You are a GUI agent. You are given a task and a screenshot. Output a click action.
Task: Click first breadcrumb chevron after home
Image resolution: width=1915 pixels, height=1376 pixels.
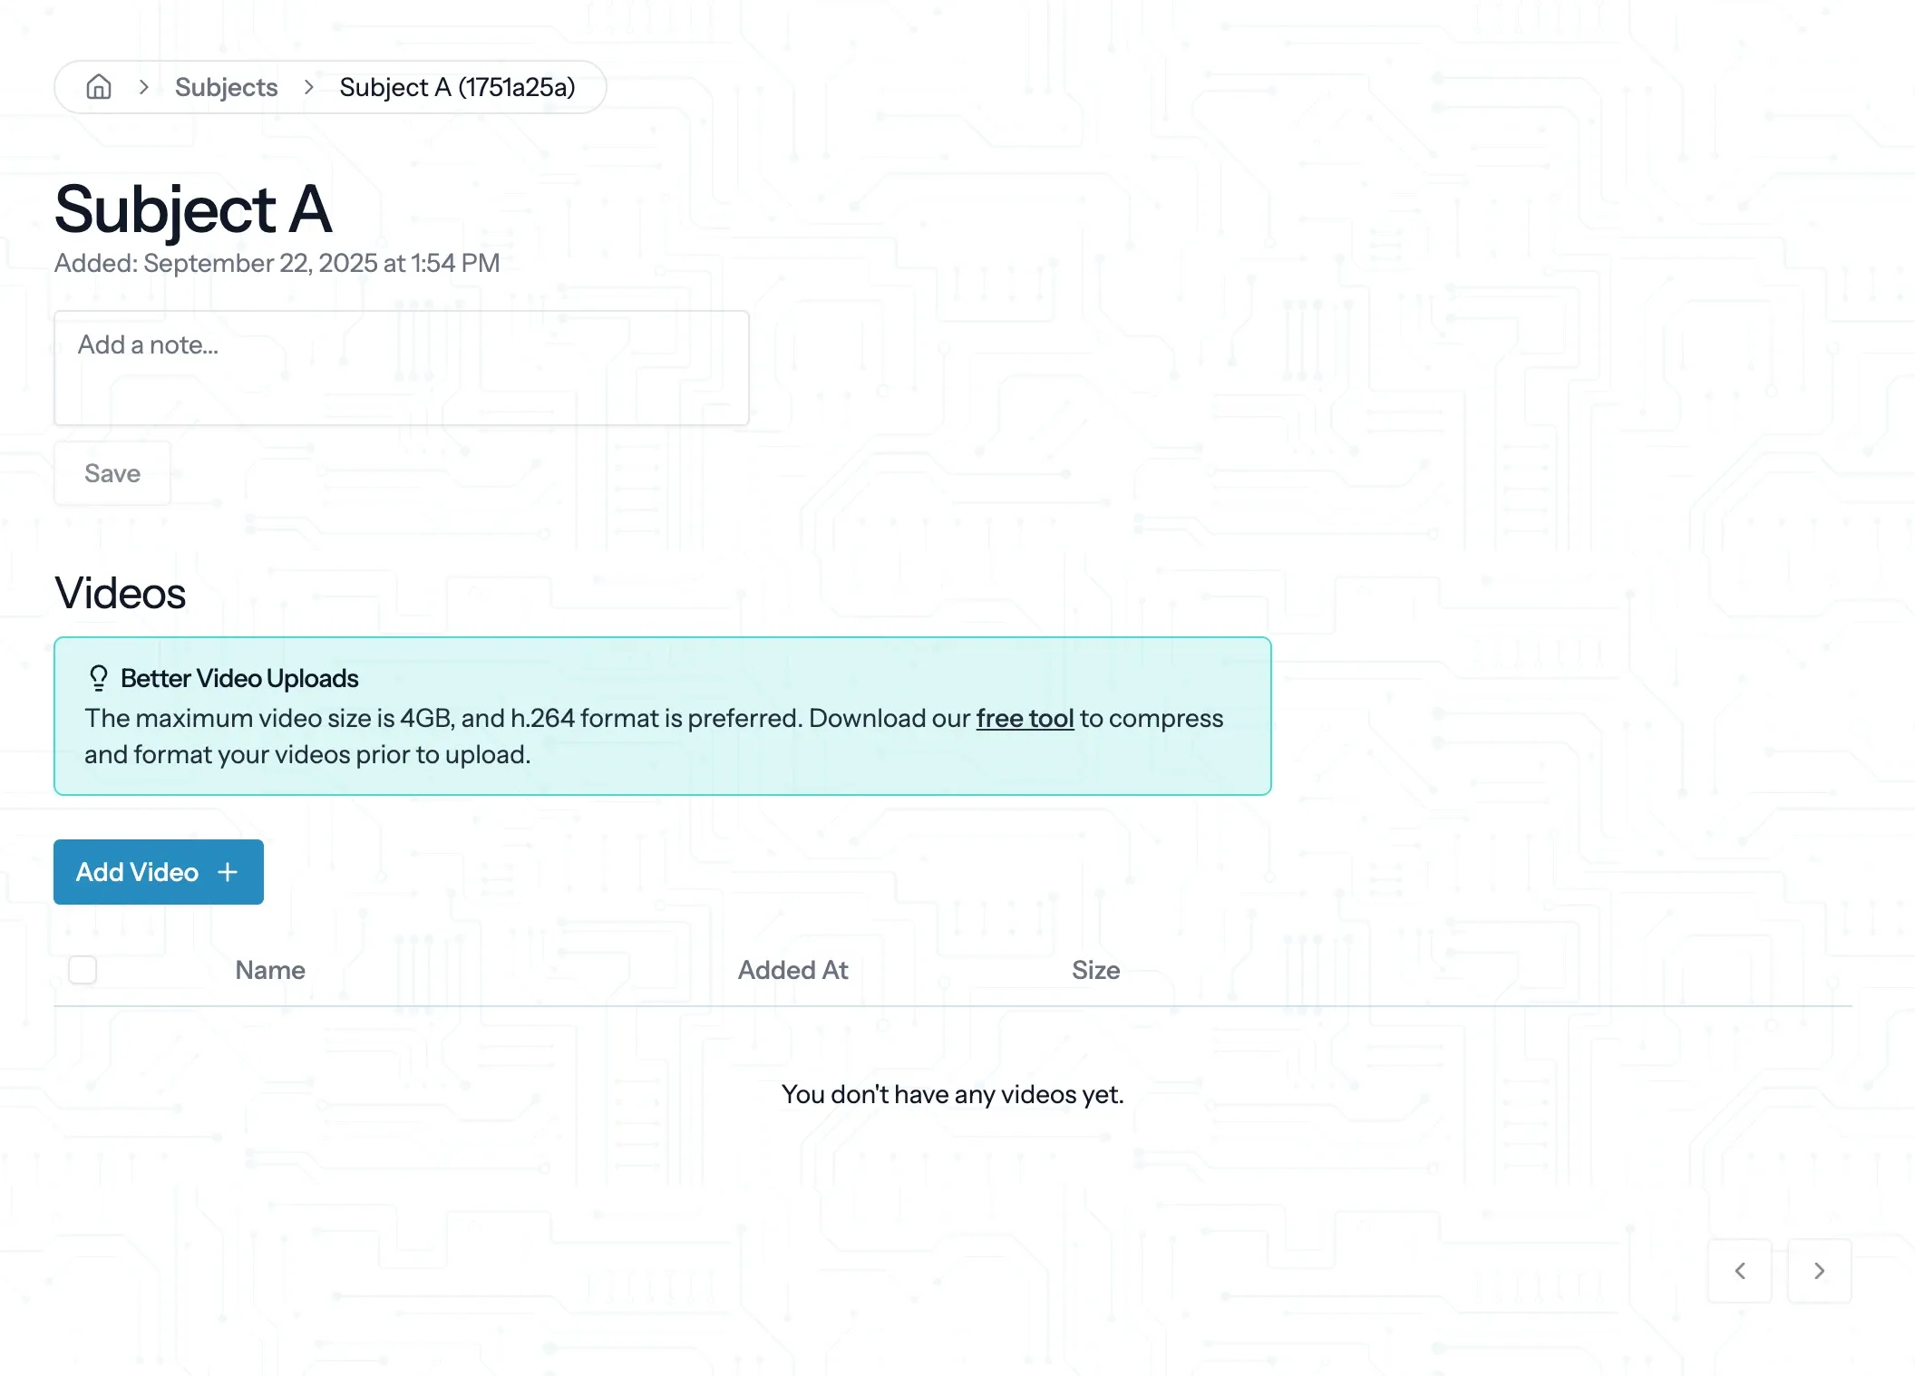coord(143,87)
